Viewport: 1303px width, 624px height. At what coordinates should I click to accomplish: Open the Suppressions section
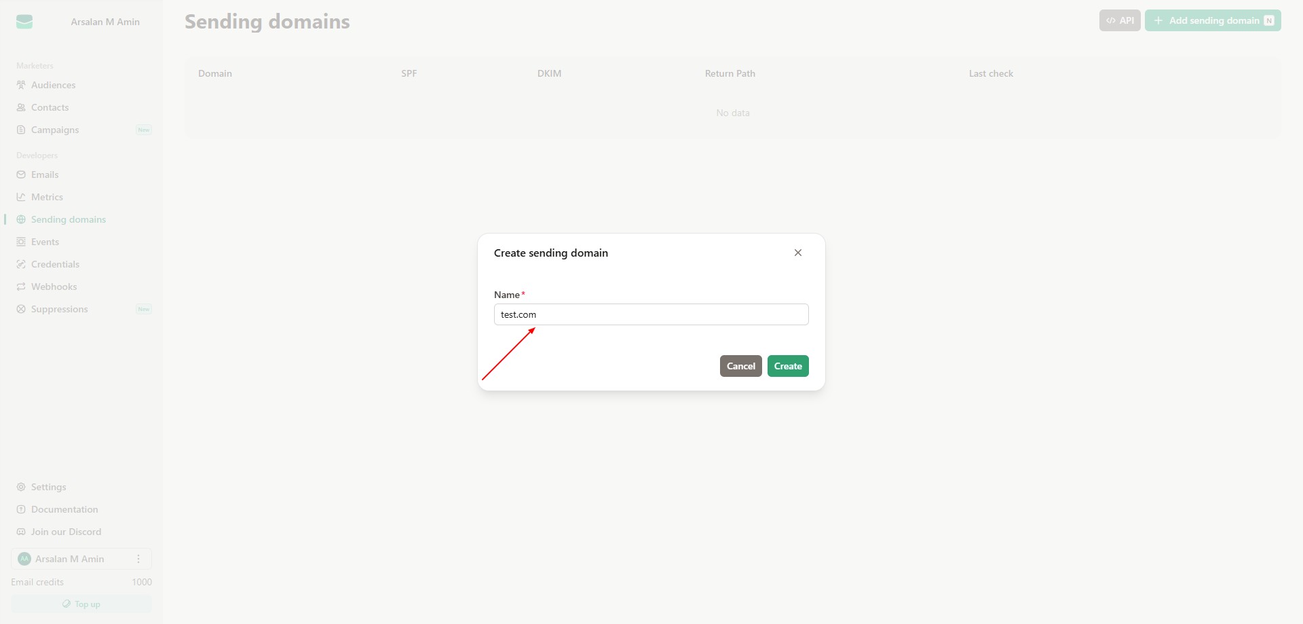click(x=60, y=309)
